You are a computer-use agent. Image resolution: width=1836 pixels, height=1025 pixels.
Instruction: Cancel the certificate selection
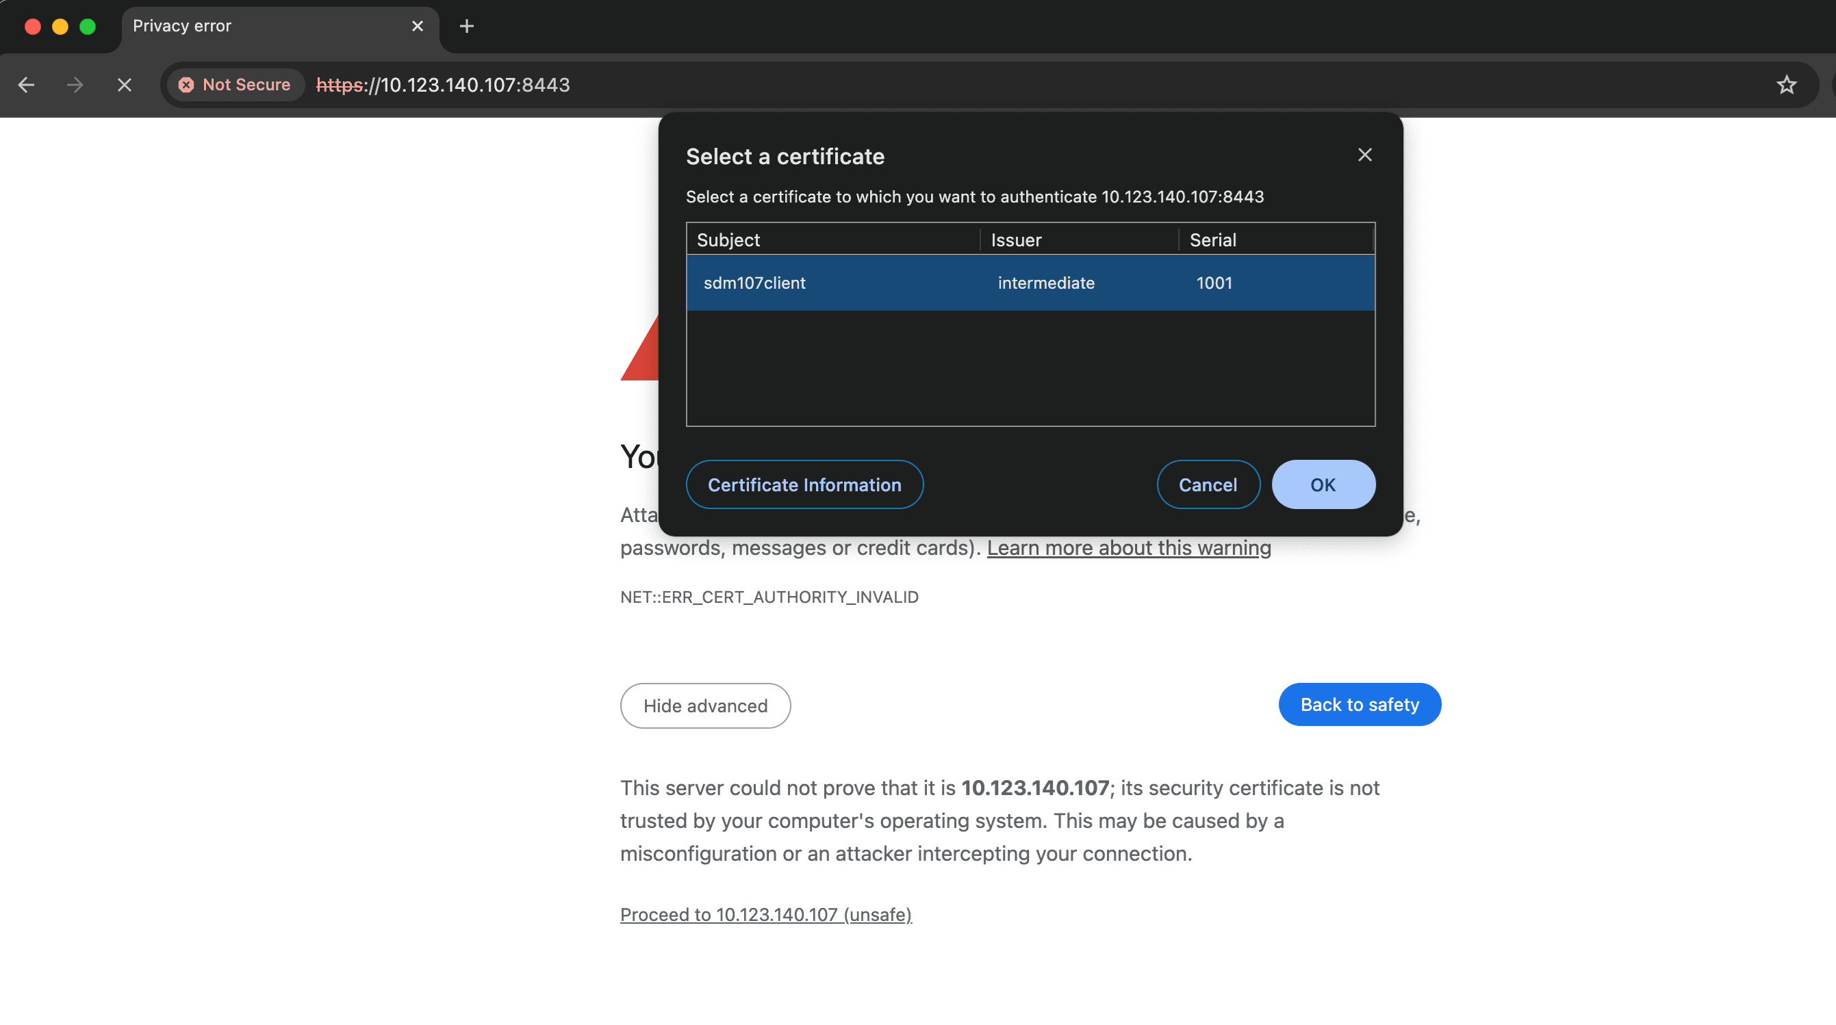pos(1208,484)
